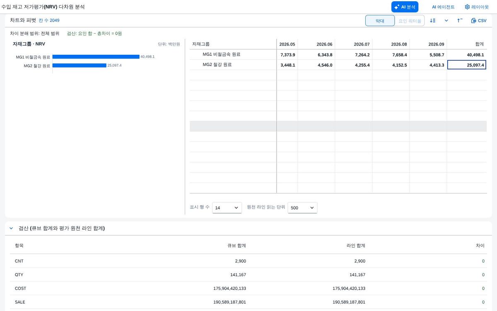Switch chart to 요인 워터폴 view
The height and width of the screenshot is (311, 497).
410,21
